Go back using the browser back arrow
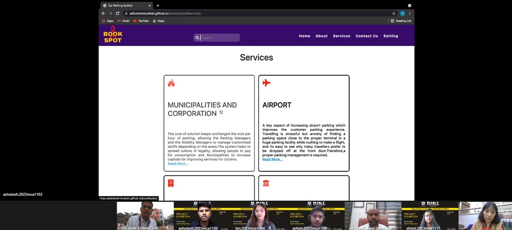The width and height of the screenshot is (512, 230). 103,13
